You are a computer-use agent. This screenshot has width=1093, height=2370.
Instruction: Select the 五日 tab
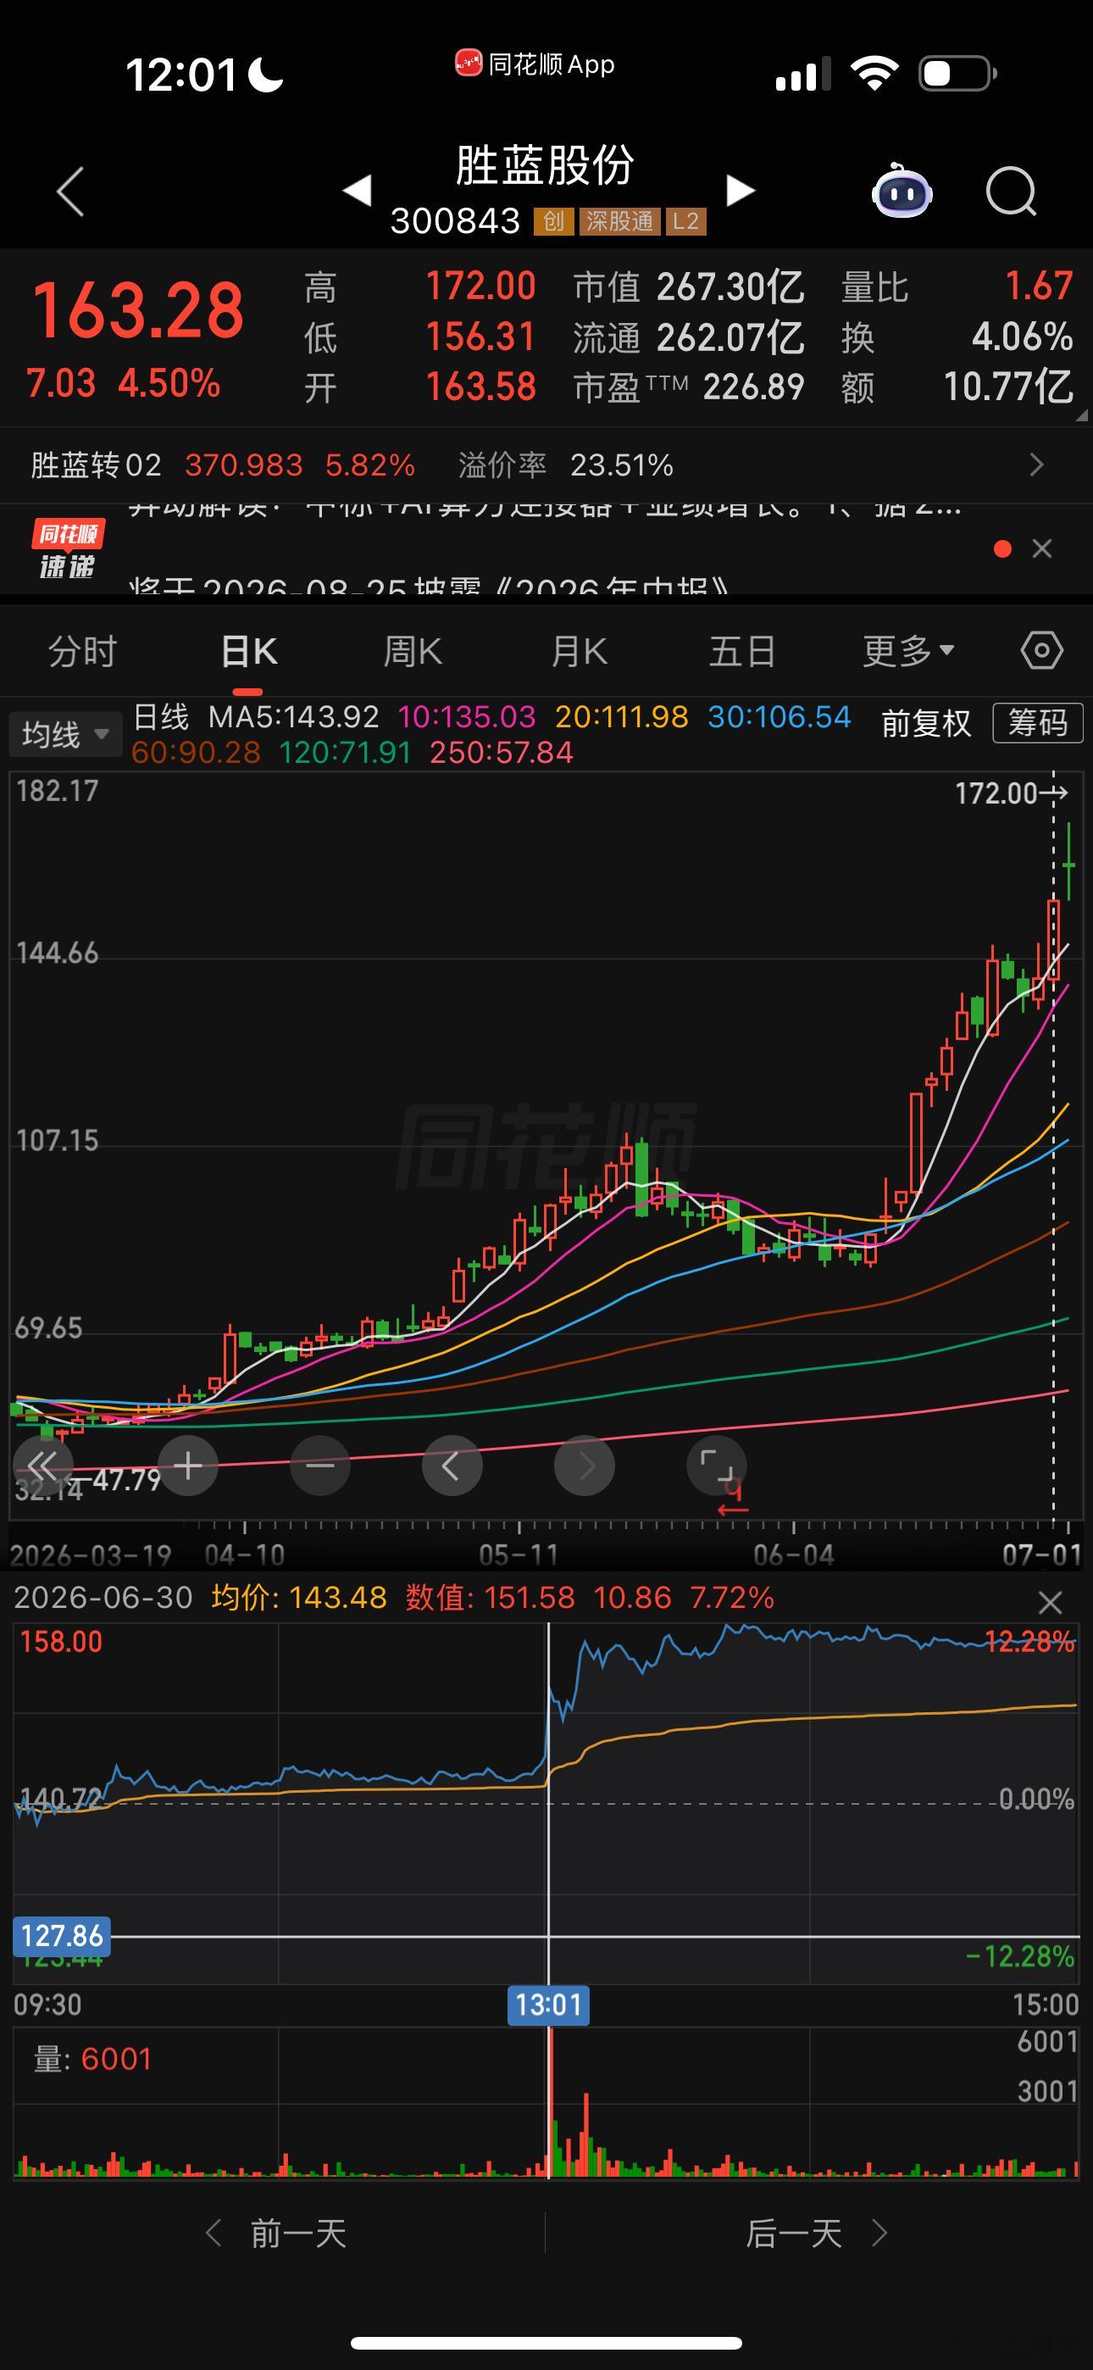tap(741, 651)
